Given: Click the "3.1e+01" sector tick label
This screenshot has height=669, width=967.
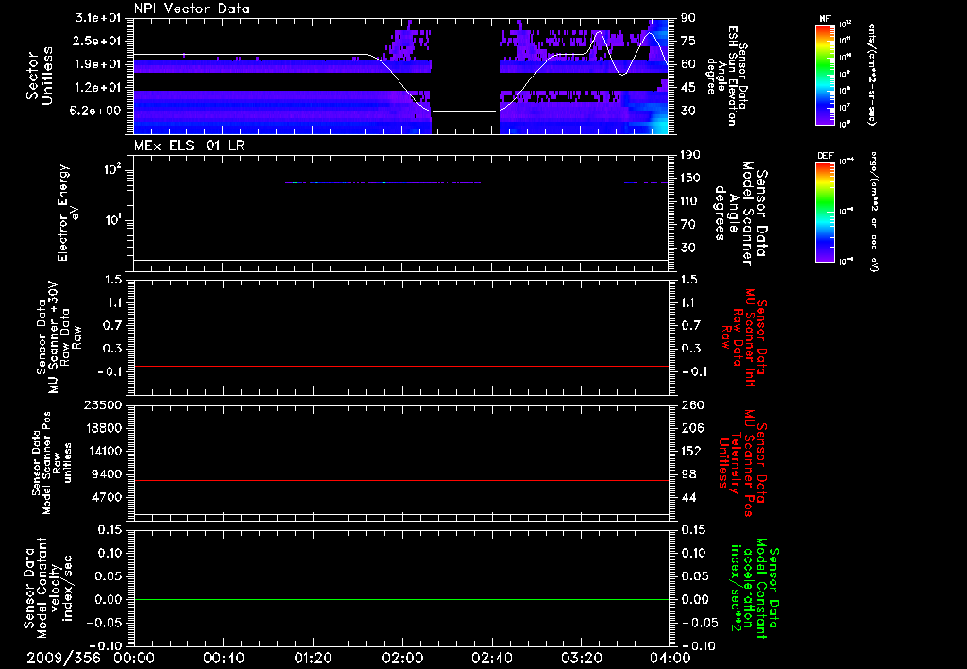Looking at the screenshot, I should click(98, 17).
